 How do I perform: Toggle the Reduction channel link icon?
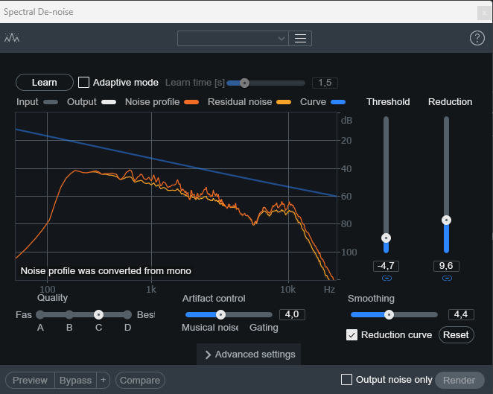[447, 278]
